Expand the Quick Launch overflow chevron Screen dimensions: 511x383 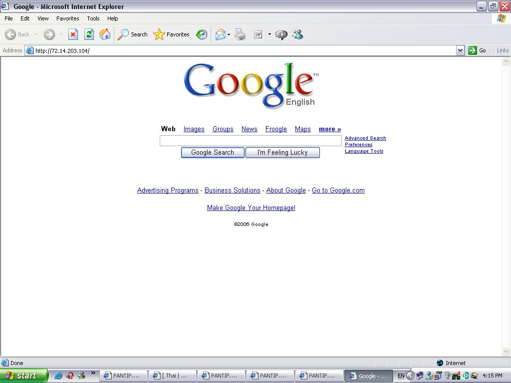(93, 373)
